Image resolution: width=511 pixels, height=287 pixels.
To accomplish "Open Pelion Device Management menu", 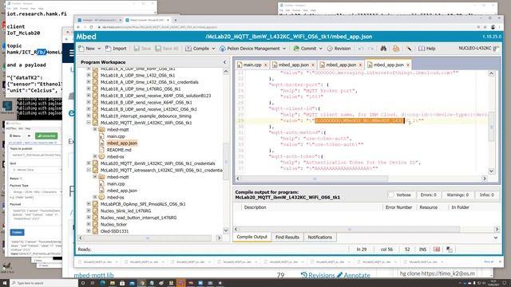I will 252,49.
